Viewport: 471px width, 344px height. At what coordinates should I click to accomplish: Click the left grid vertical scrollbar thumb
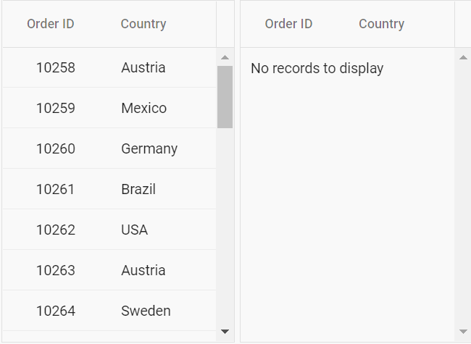click(225, 96)
